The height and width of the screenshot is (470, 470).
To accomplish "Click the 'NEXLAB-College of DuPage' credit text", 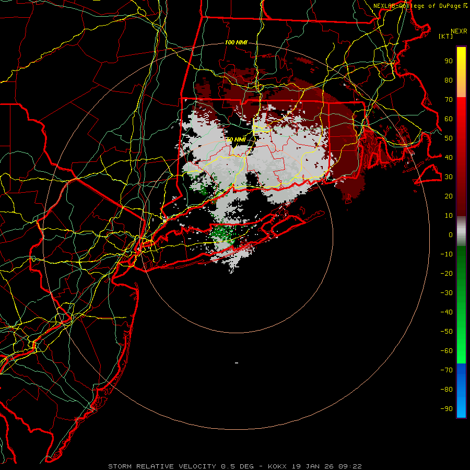I will [418, 6].
